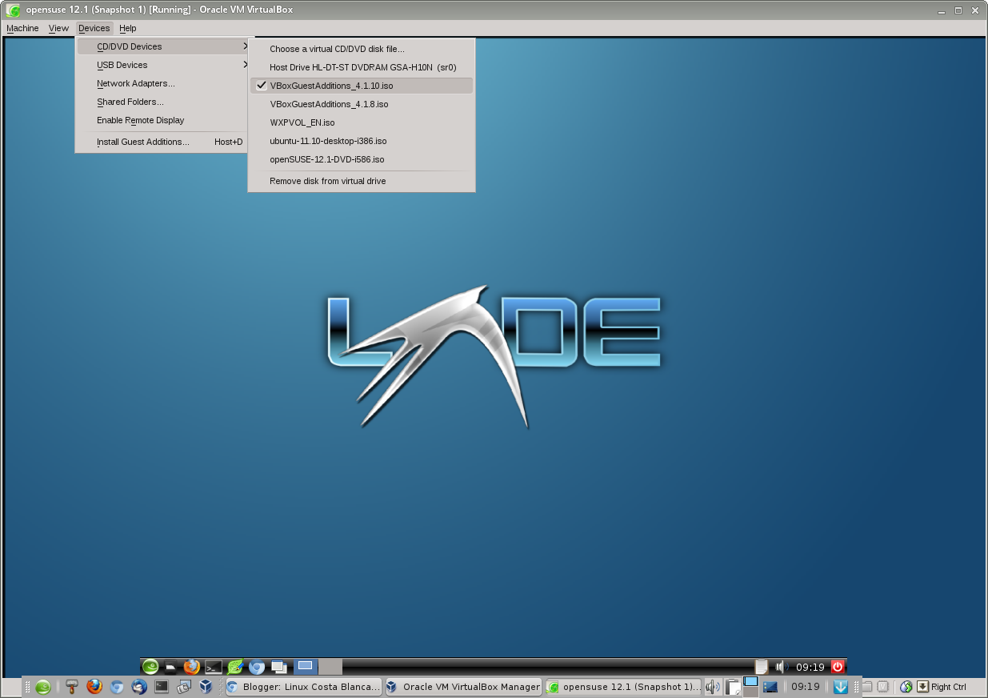Image resolution: width=988 pixels, height=698 pixels.
Task: Open the guest openSUSE start menu icon
Action: [150, 667]
